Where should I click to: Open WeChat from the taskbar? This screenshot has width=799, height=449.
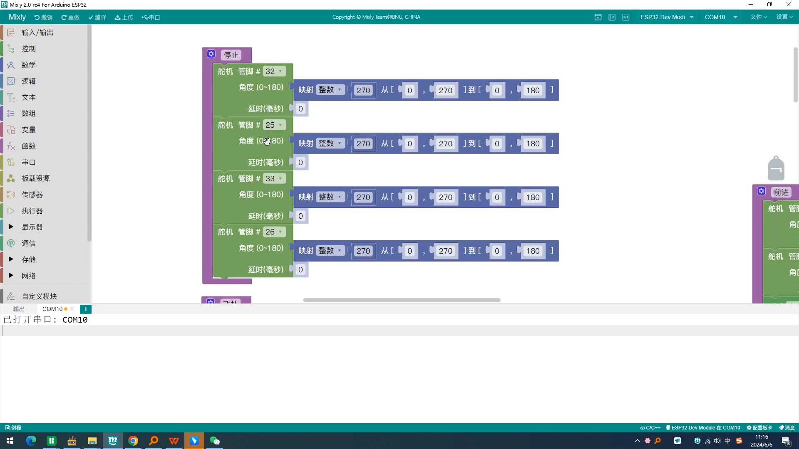pos(215,441)
